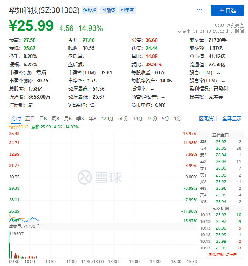Switch to the 60分 chart tab
This screenshot has width=248, height=266.
point(123,118)
